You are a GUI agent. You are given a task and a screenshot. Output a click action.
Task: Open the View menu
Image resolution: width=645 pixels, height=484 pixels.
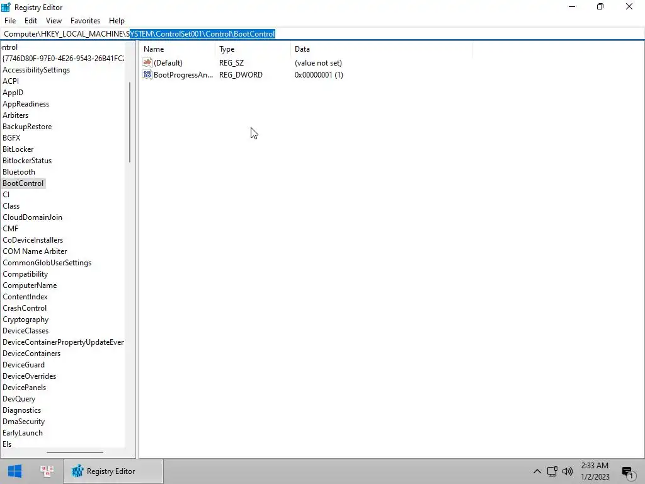54,21
